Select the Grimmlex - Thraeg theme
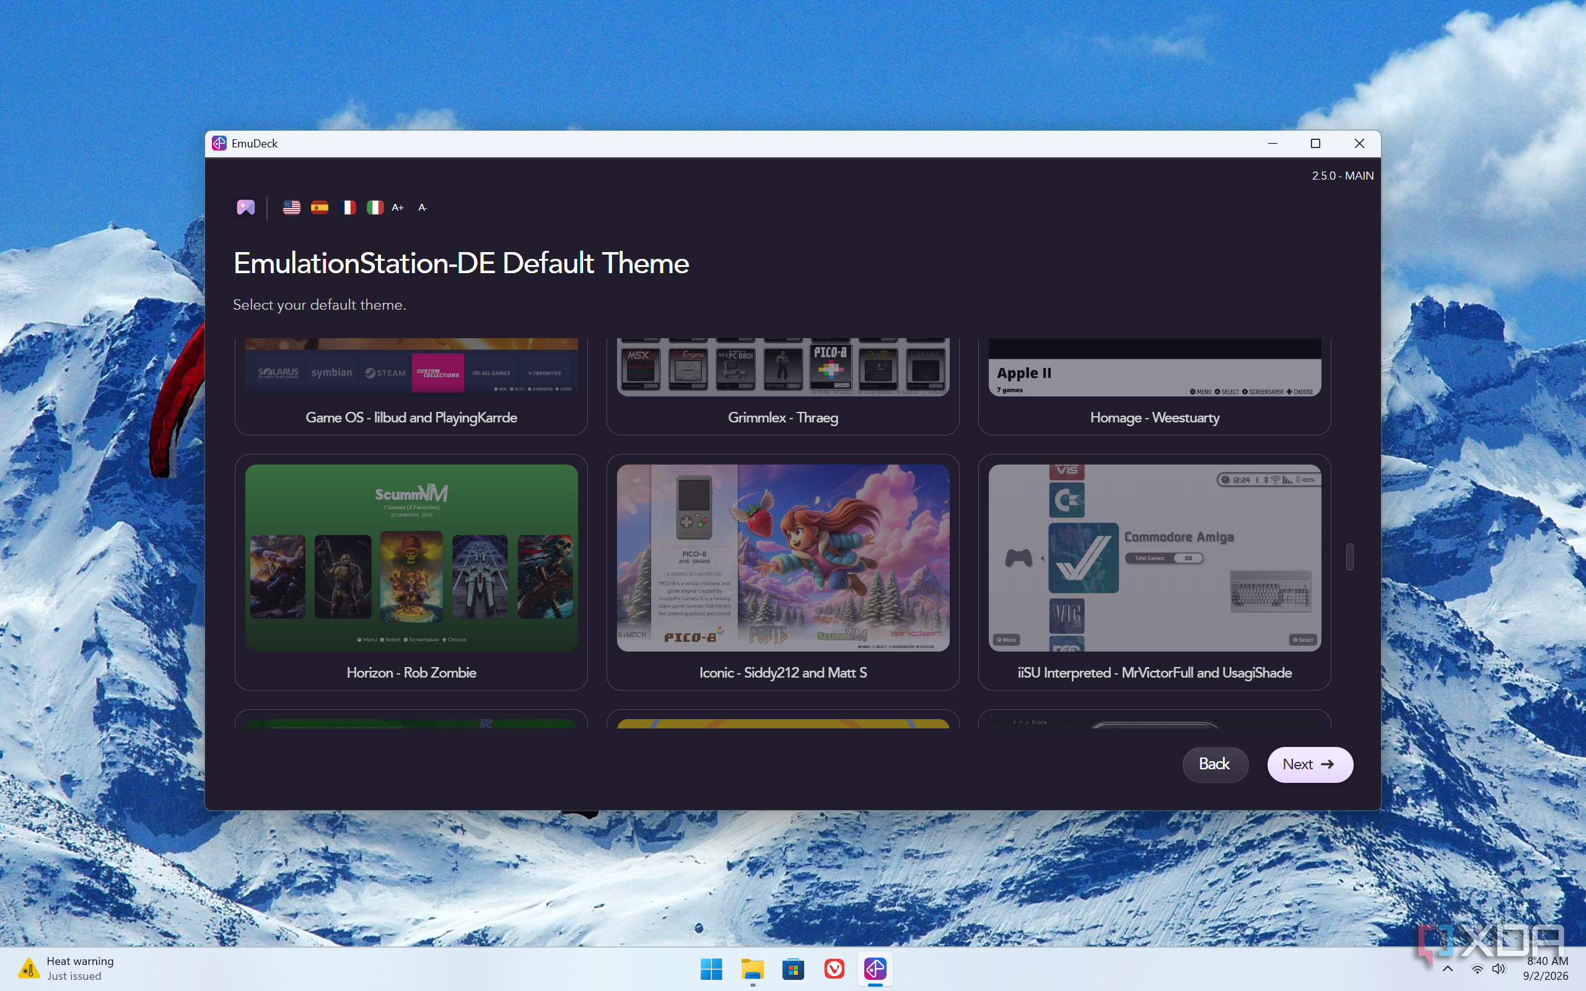1586x991 pixels. point(782,386)
